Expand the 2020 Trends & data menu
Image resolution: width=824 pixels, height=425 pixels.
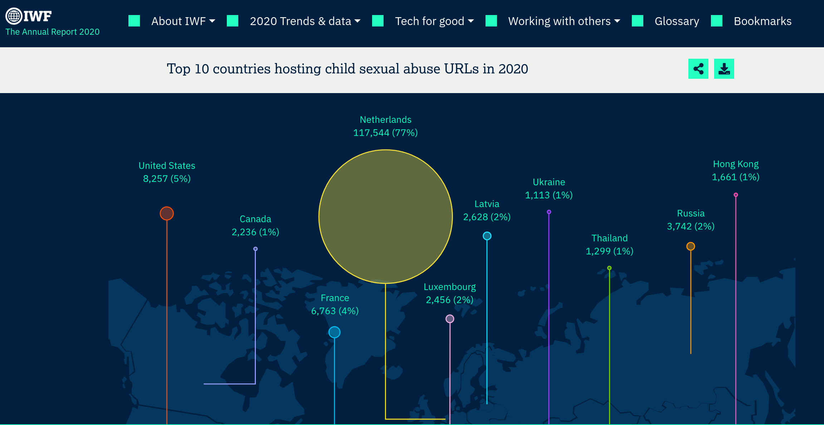pyautogui.click(x=305, y=21)
